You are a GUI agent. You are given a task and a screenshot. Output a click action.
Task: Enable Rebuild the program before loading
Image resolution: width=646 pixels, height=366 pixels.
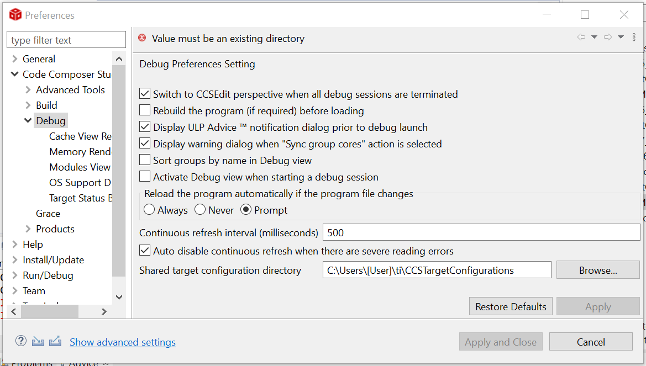click(x=145, y=110)
